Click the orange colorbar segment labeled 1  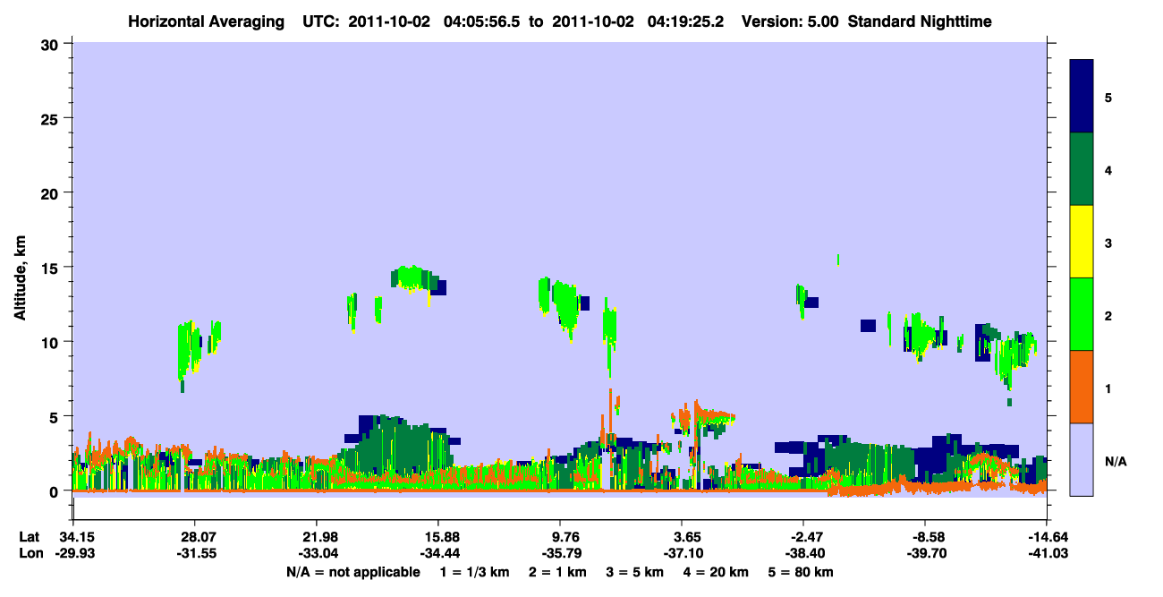[1082, 387]
